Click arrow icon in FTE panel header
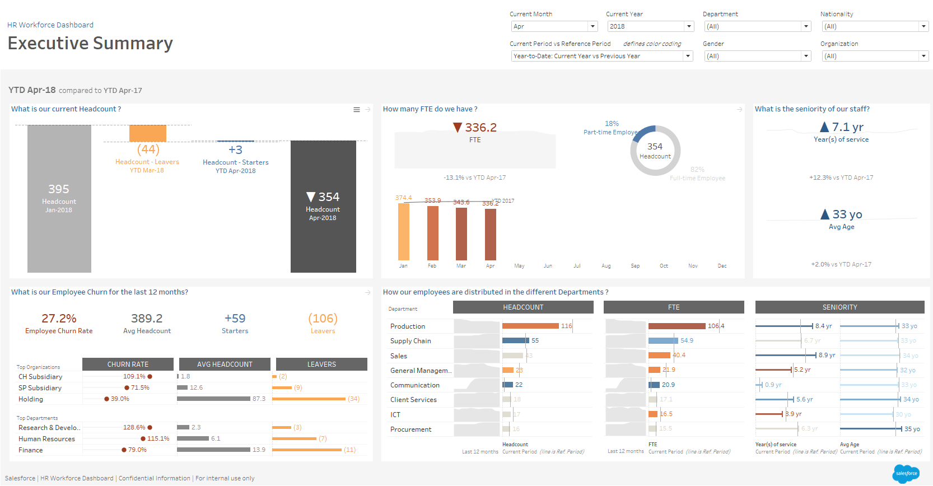 tap(740, 110)
